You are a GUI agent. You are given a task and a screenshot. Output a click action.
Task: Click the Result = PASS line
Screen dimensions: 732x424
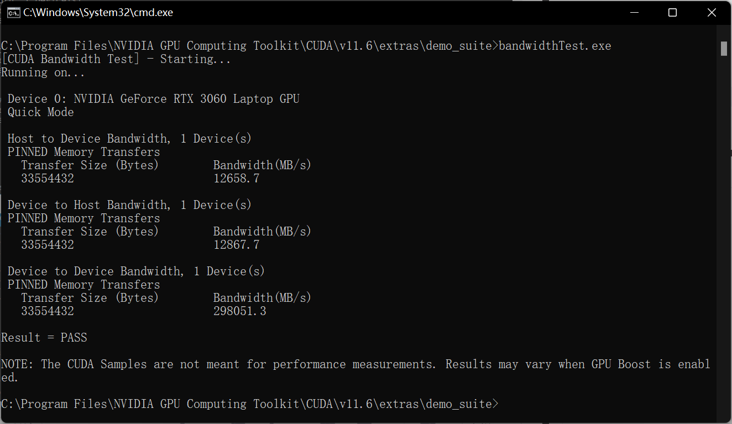[x=44, y=338]
